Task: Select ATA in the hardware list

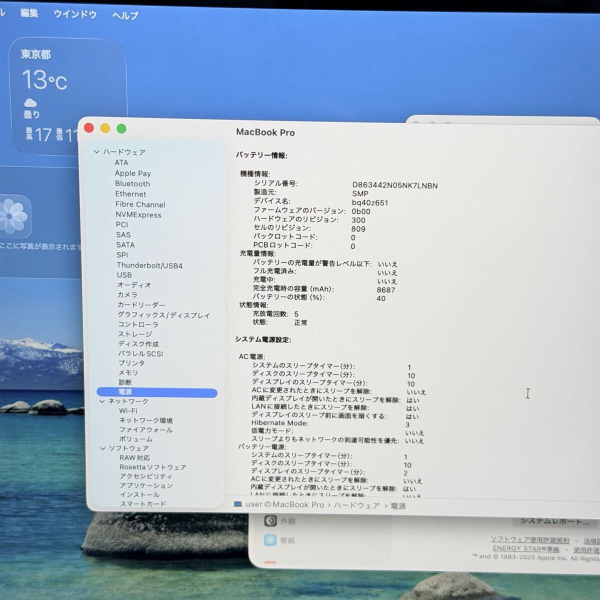Action: pyautogui.click(x=121, y=162)
